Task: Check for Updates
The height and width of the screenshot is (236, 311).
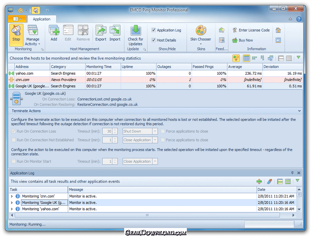Action: (135, 35)
